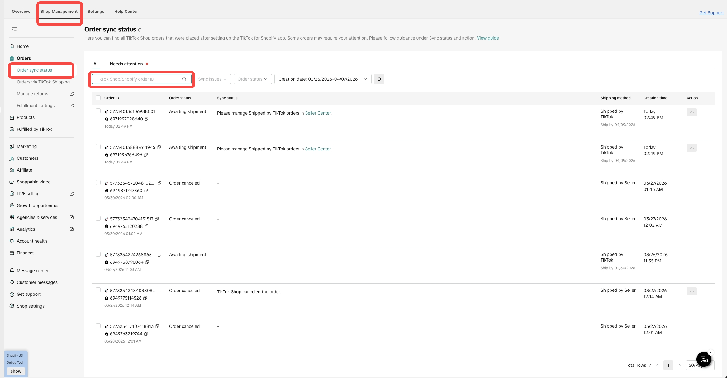Copy Shopify order ID 6971996766496
This screenshot has width=727, height=378.
click(x=146, y=155)
